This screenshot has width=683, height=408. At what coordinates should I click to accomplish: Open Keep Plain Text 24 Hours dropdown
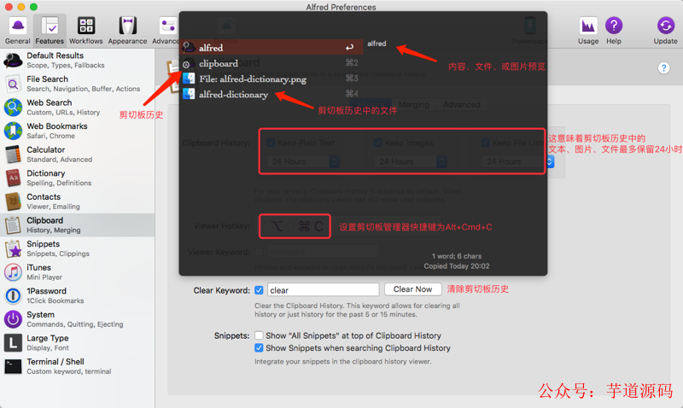click(x=303, y=161)
